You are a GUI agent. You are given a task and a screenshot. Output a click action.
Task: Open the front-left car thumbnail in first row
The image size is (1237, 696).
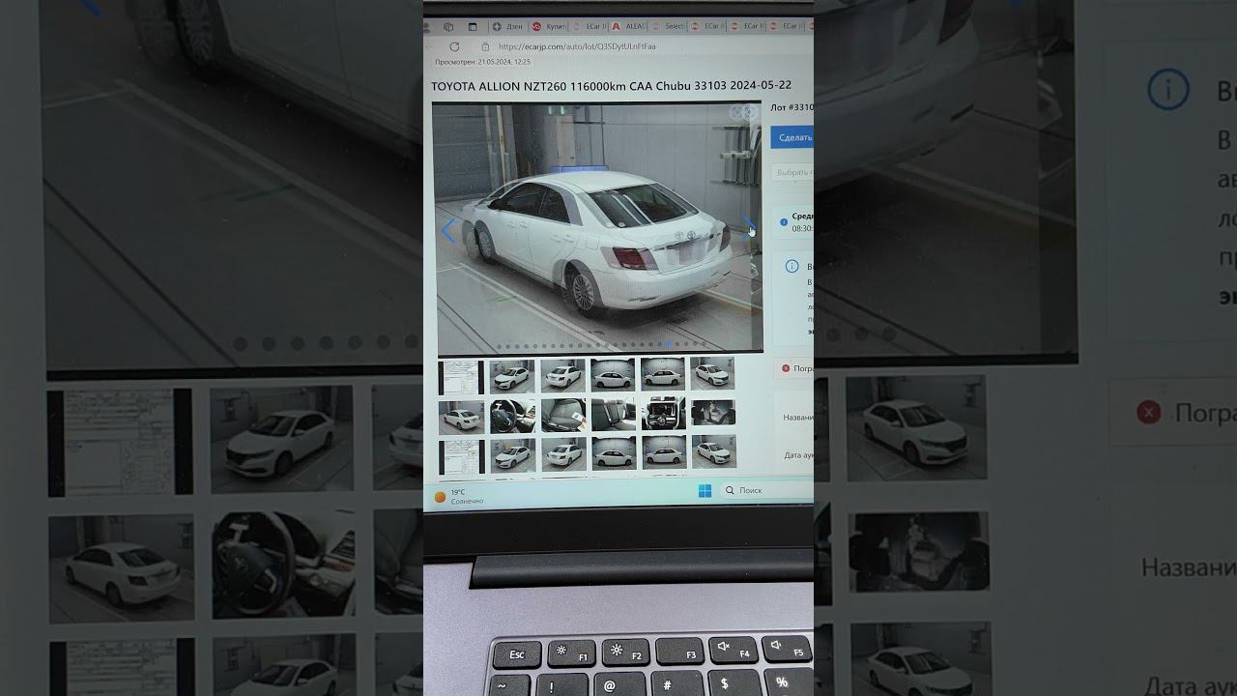pyautogui.click(x=511, y=375)
